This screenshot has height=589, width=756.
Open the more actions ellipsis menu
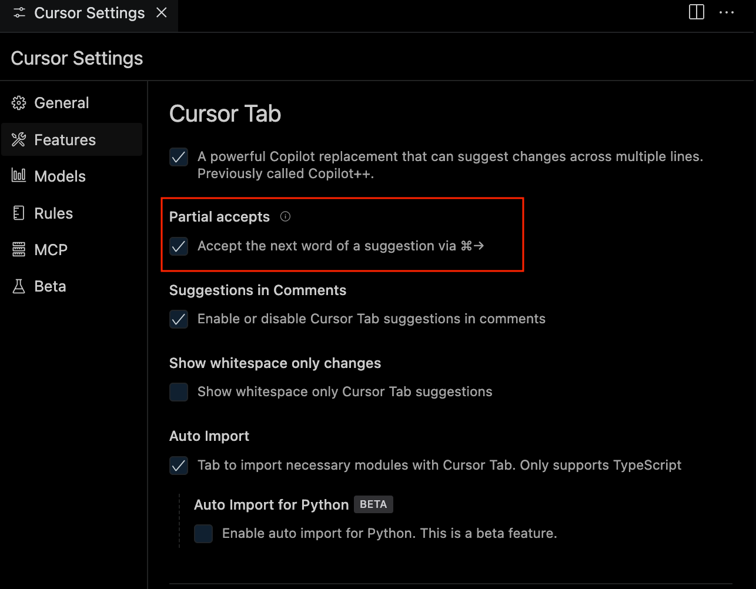[x=727, y=12]
